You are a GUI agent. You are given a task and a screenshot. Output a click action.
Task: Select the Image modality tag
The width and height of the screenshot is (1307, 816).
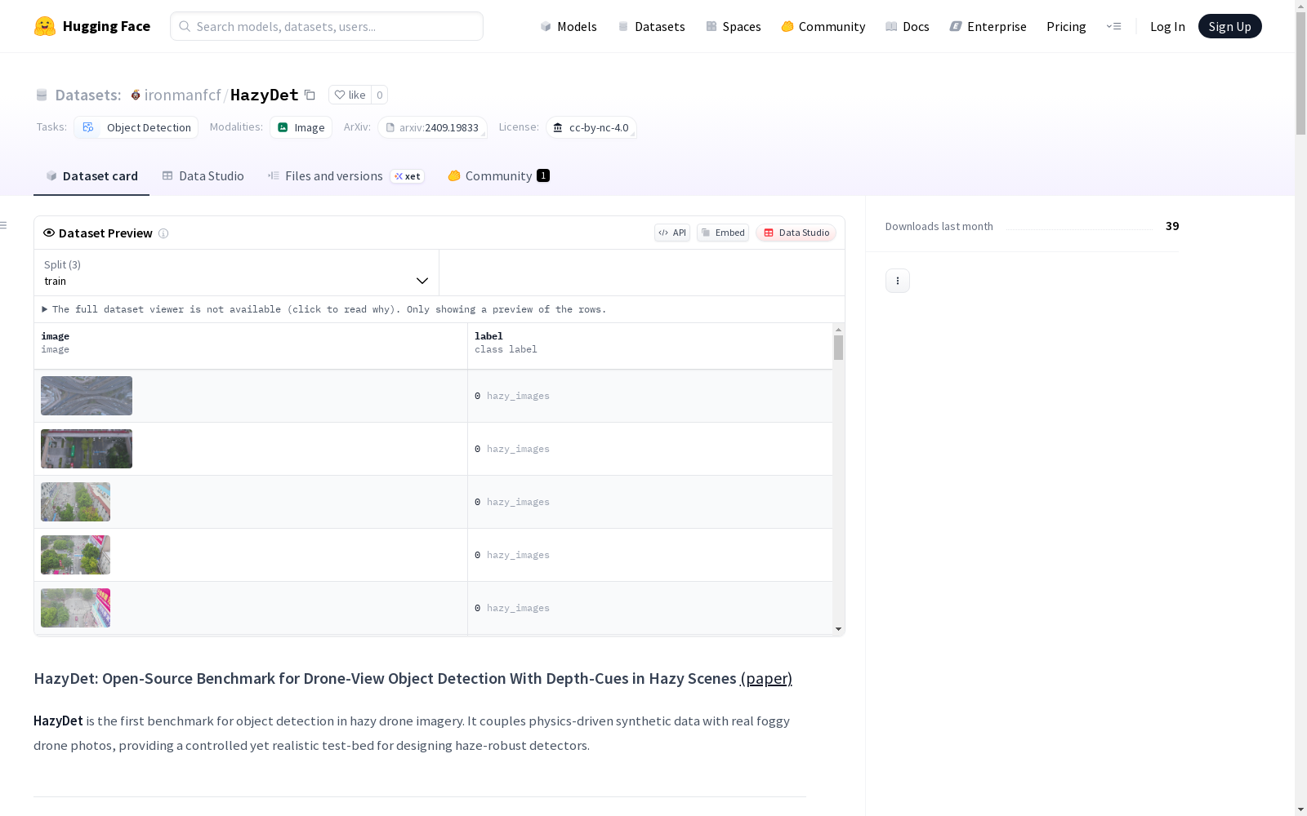click(x=301, y=127)
